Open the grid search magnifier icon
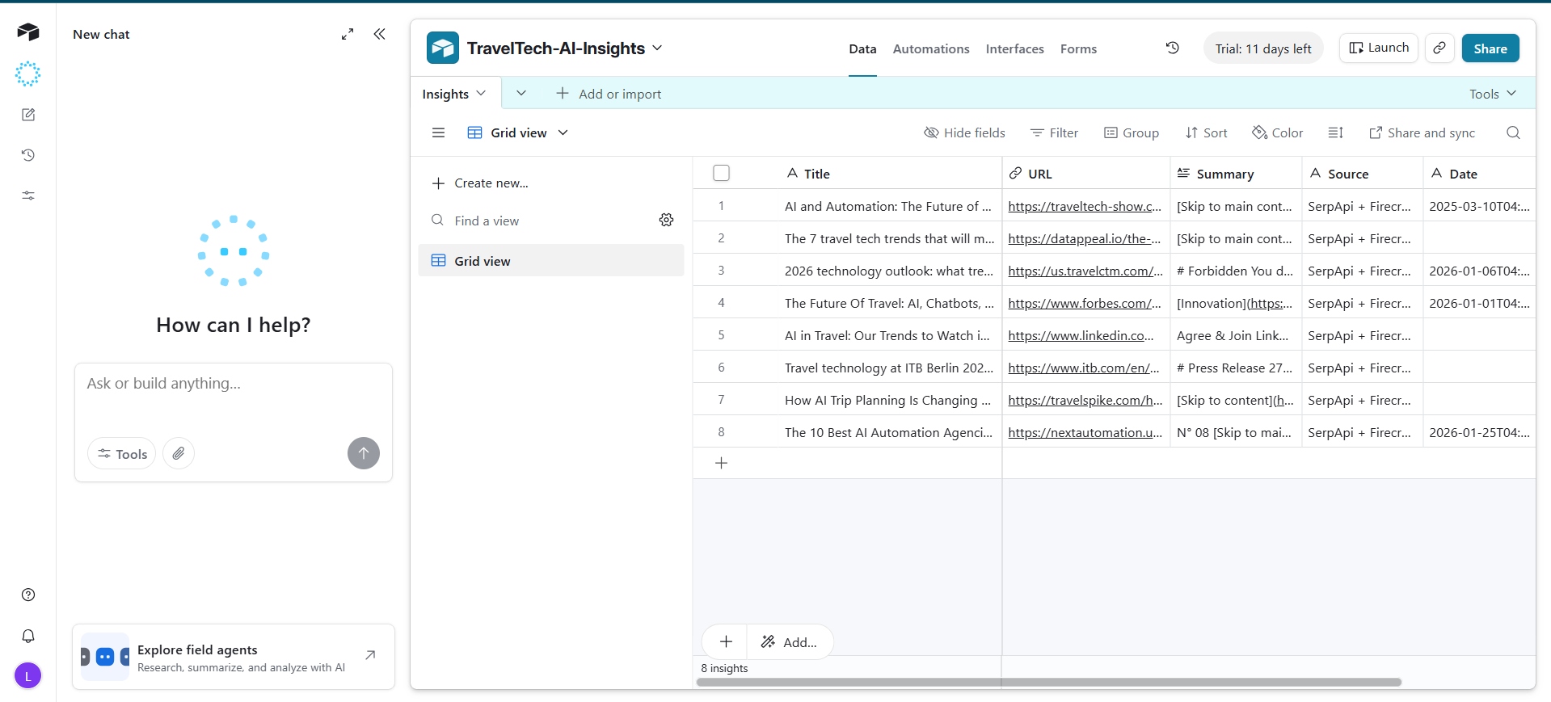The height and width of the screenshot is (702, 1551). [1514, 132]
